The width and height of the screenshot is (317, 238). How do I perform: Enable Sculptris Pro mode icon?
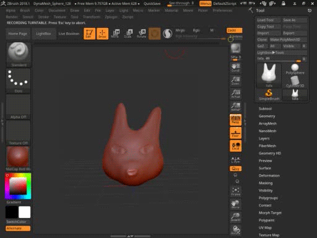click(168, 33)
